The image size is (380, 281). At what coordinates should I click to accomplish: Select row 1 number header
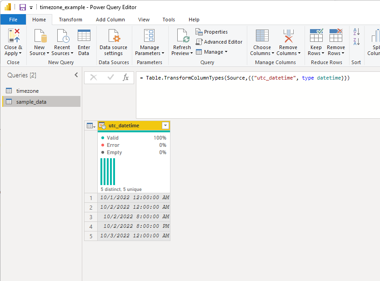(x=91, y=198)
